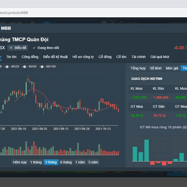
Task: Toggle the Đang theo dõi follow status
Action: [46, 48]
